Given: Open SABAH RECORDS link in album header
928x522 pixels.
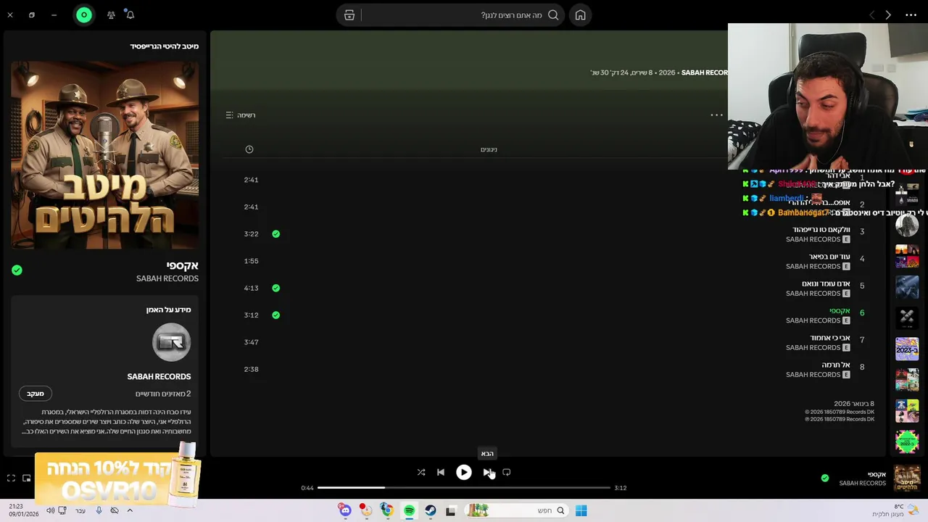Looking at the screenshot, I should [x=705, y=72].
